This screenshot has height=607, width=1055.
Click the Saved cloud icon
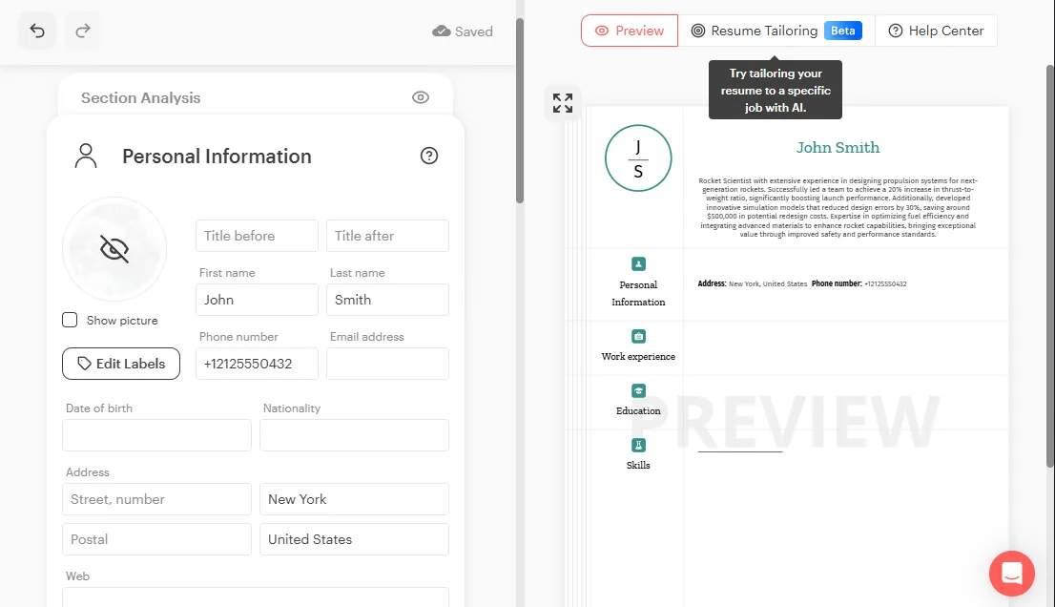coord(442,31)
